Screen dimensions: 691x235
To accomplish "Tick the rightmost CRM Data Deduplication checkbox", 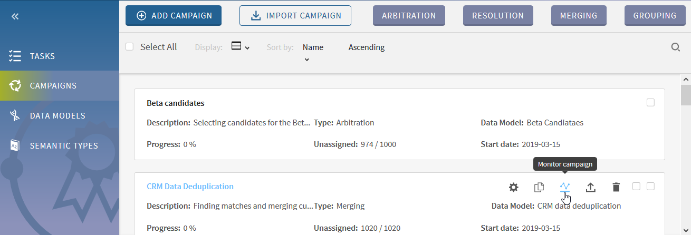I will [650, 186].
